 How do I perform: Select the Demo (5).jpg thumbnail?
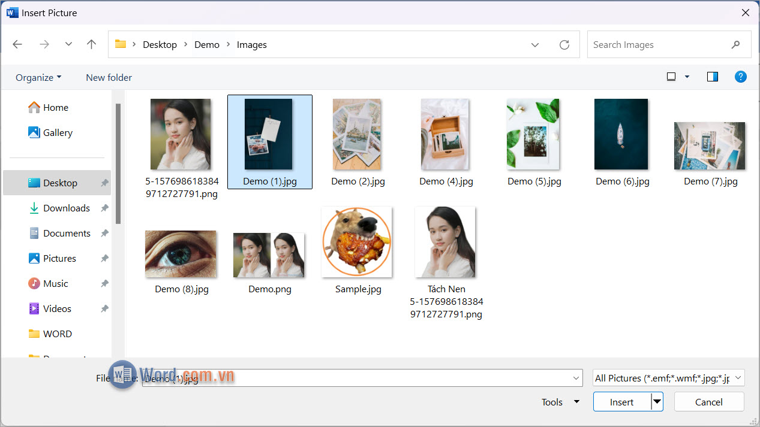[x=533, y=134]
